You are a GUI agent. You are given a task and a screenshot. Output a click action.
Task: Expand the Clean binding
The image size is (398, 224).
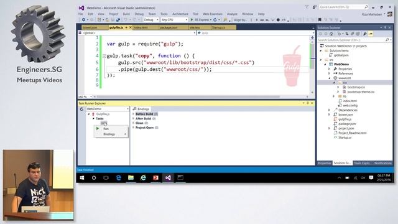133,123
